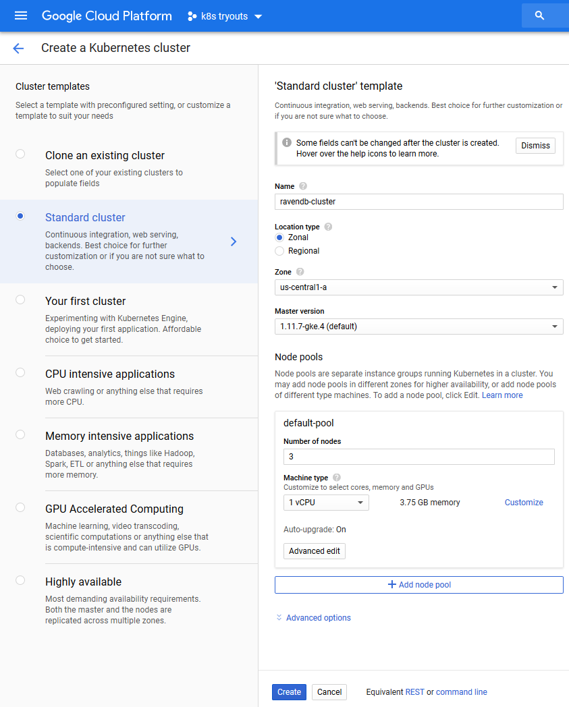Select the Highly available template radio
Image resolution: width=569 pixels, height=707 pixels.
[20, 580]
